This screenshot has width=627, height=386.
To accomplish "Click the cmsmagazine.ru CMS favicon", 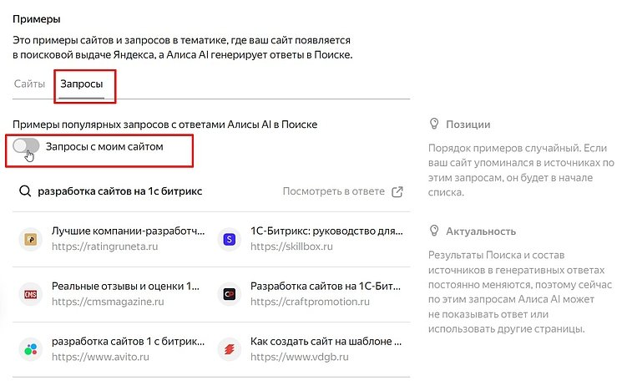I will (30, 294).
